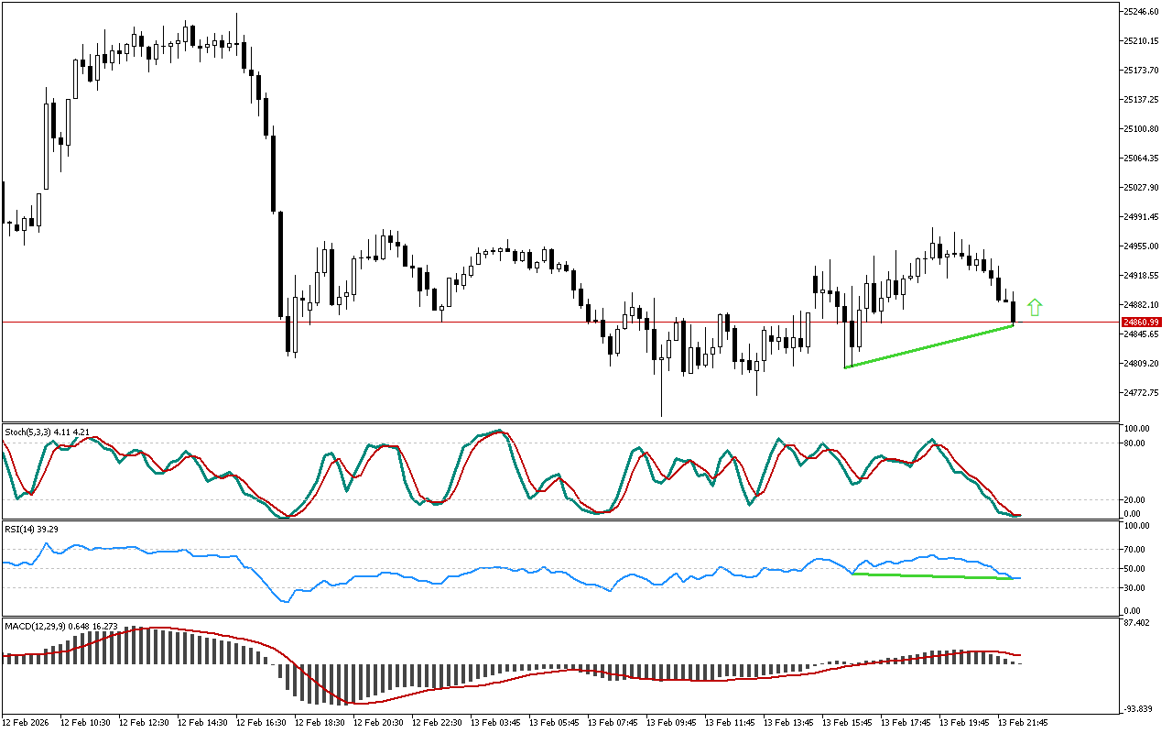Click the 30.00 level on the RSI scale
The height and width of the screenshot is (733, 1172).
coord(1135,587)
